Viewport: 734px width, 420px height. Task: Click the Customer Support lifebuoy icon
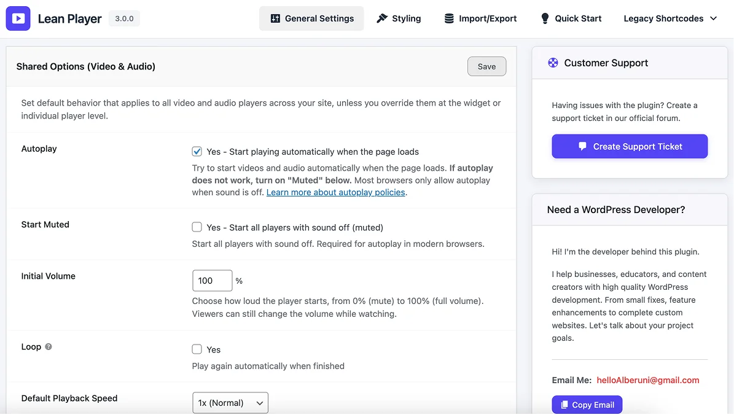(x=553, y=63)
